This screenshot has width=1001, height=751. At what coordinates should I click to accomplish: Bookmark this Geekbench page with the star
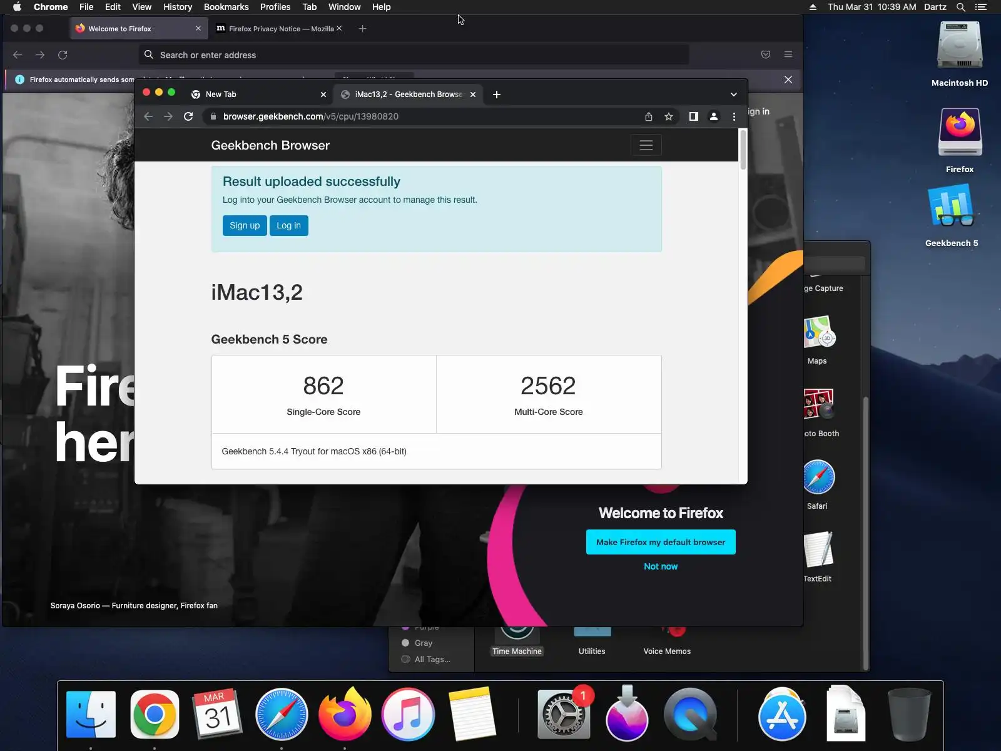(x=669, y=116)
